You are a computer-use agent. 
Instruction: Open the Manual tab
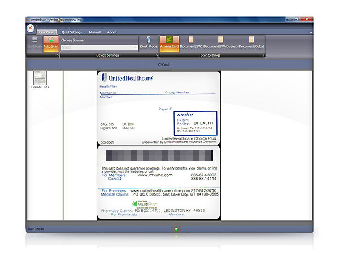tap(94, 32)
